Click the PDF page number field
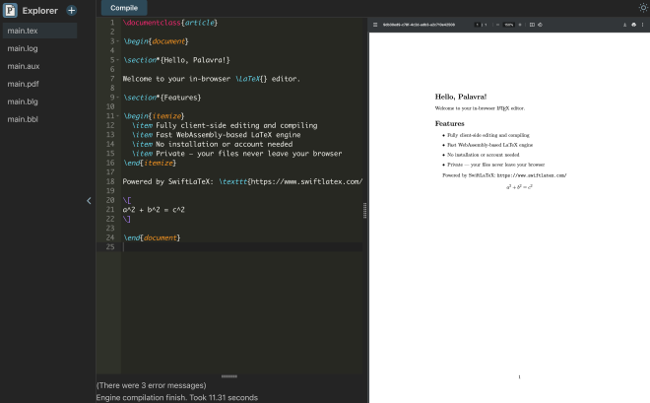Image resolution: width=650 pixels, height=403 pixels. [478, 24]
